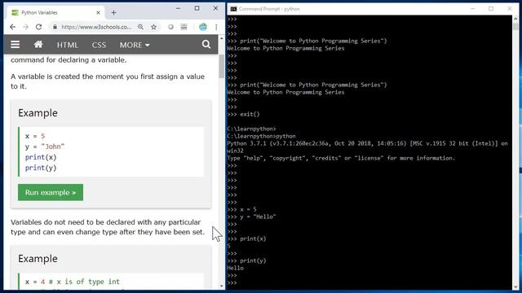The image size is (522, 293).
Task: Click the 'Hello' output line in terminal
Action: point(236,268)
